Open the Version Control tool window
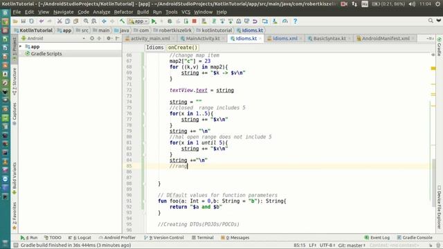The height and width of the screenshot is (249, 443). (164, 238)
